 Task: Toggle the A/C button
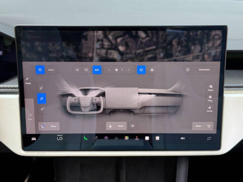point(97,70)
